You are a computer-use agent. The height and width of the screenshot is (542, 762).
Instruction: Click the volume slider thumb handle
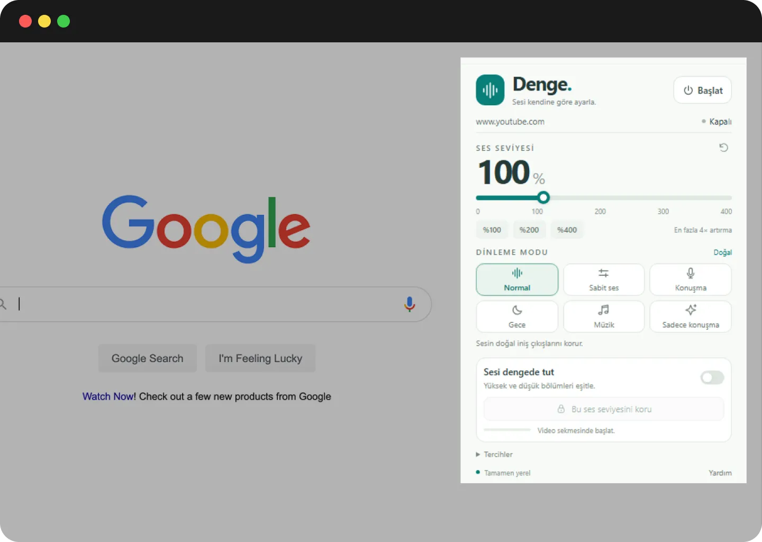coord(543,198)
